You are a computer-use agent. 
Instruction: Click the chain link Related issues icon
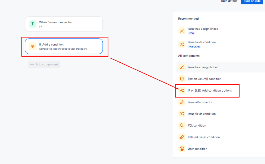(x=182, y=137)
